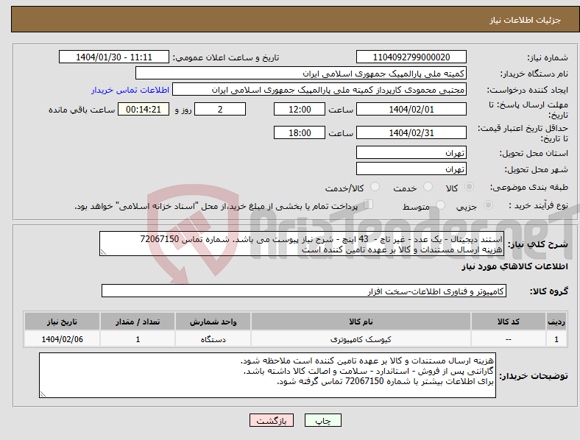Image resolution: width=580 pixels, height=440 pixels.
Task: Click the تعداد / مقدار column header
Action: 138,322
